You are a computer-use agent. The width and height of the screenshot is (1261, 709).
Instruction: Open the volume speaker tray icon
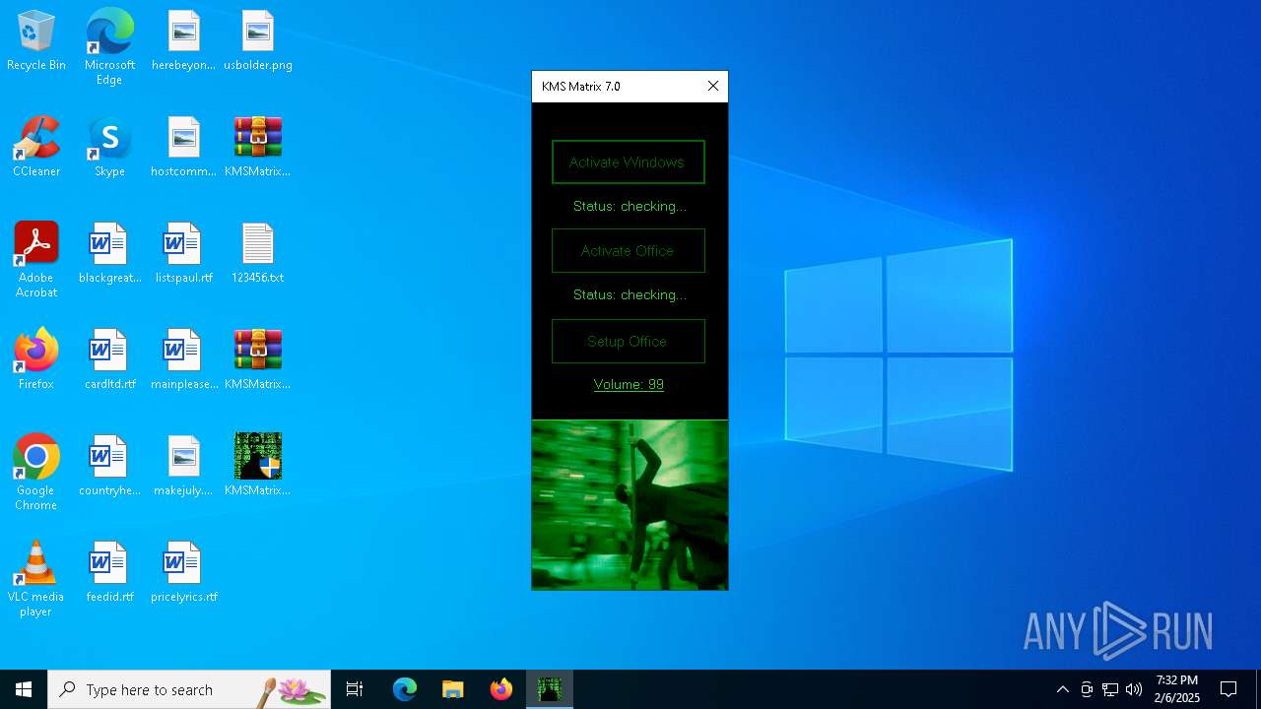click(x=1134, y=689)
